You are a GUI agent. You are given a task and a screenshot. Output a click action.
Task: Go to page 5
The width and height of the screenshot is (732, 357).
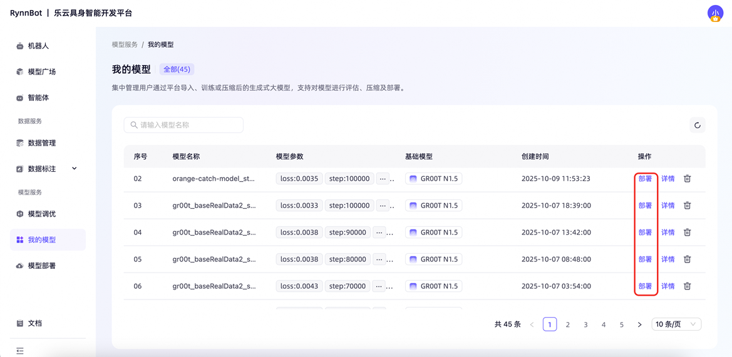click(621, 324)
